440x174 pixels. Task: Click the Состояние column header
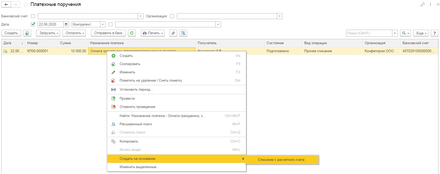(x=283, y=43)
